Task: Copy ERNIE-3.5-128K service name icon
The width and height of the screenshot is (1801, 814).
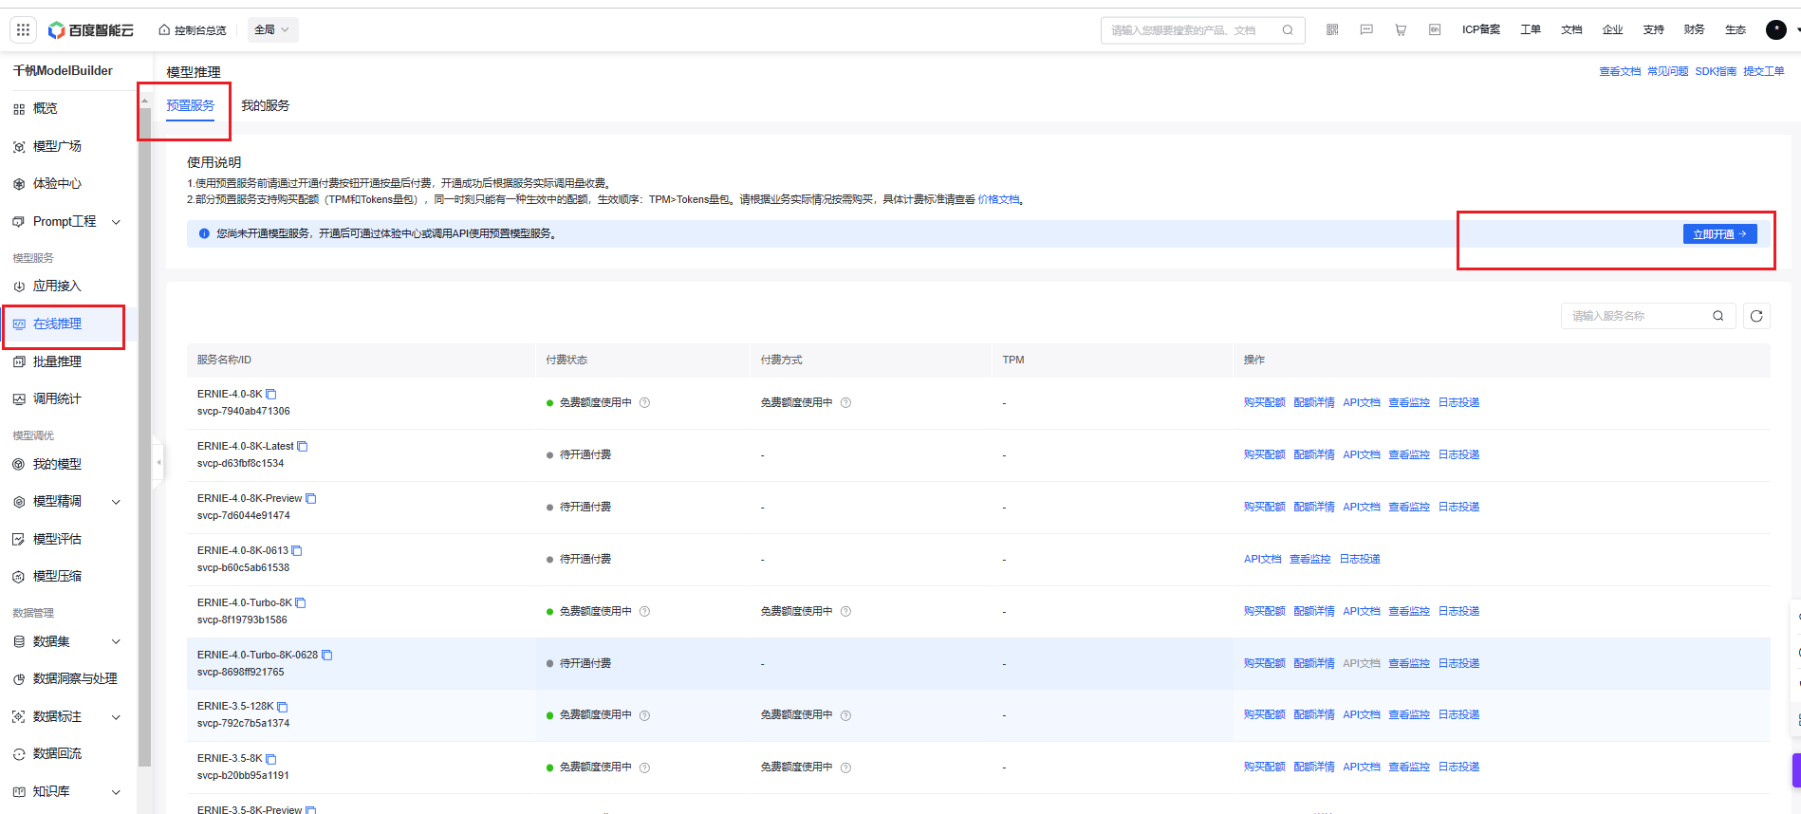Action: [283, 707]
